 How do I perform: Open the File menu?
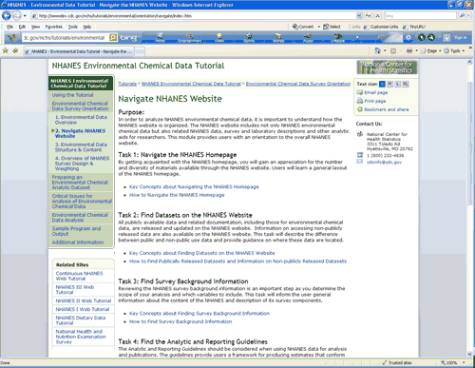pos(9,27)
